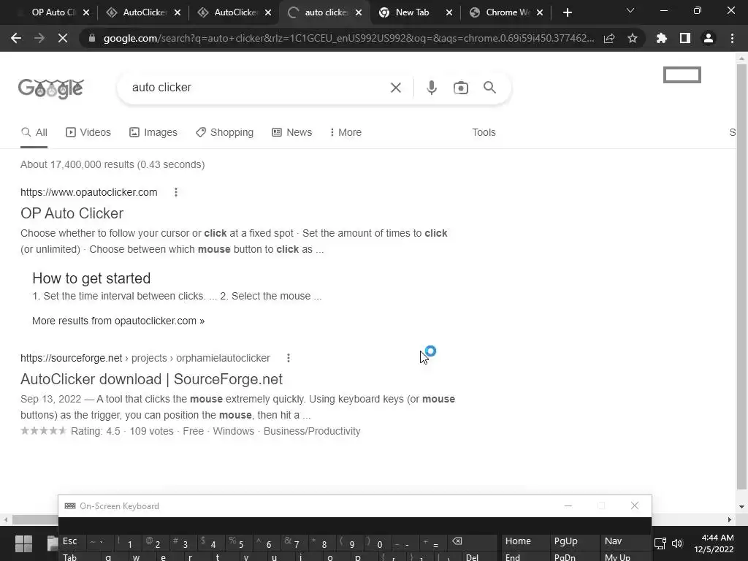The image size is (748, 561).
Task: Click the vertical page scrollbar thumb
Action: (x=741, y=277)
